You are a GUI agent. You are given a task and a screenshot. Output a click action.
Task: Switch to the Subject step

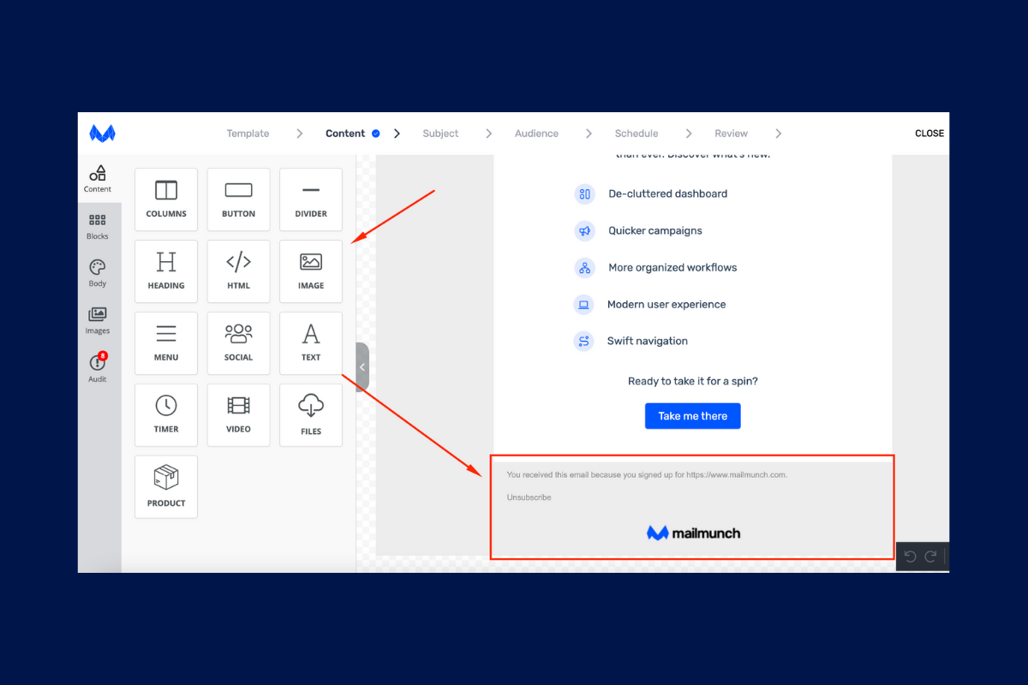[x=440, y=134]
